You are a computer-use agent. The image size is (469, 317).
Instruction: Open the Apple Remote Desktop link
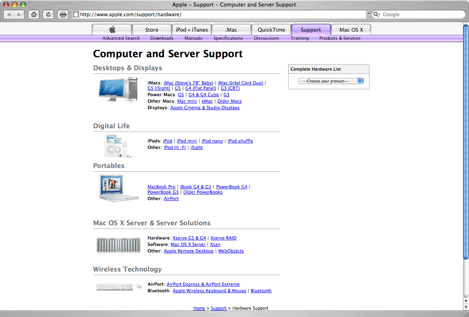click(189, 251)
